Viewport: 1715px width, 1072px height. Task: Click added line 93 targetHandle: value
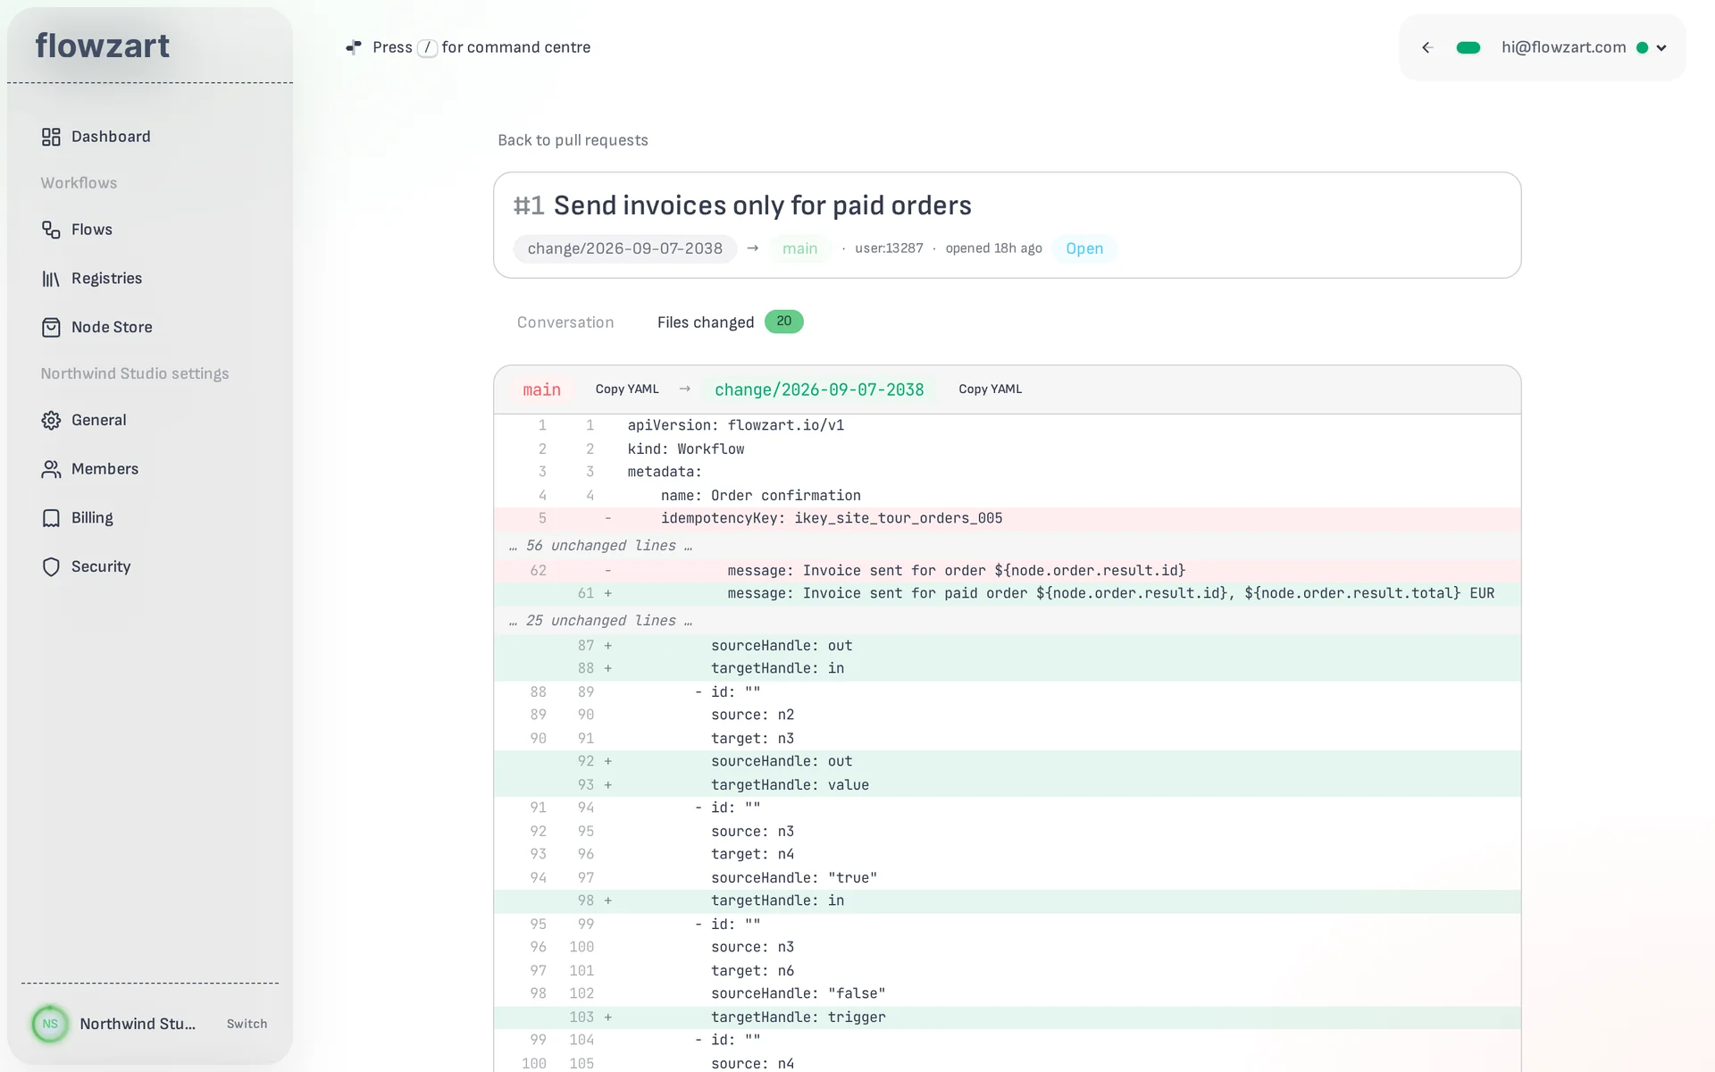tap(1008, 784)
